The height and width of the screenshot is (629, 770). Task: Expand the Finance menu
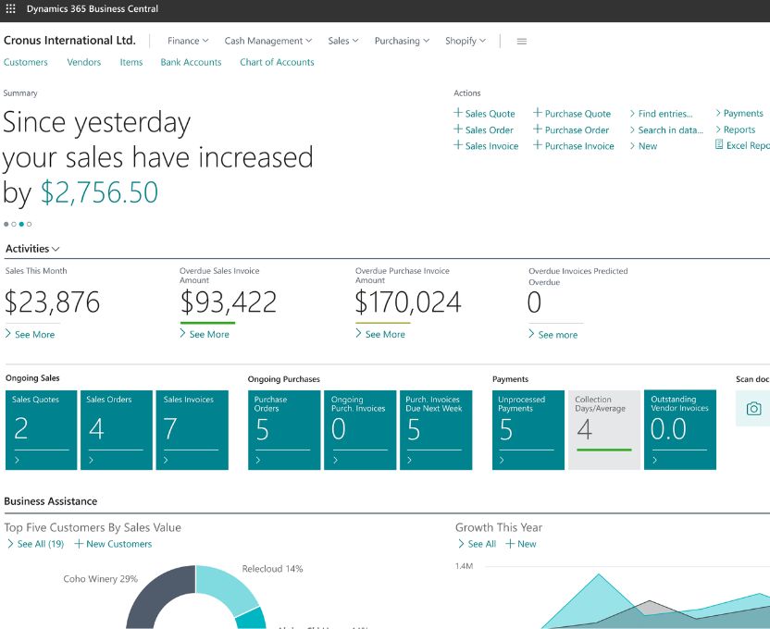pyautogui.click(x=188, y=42)
